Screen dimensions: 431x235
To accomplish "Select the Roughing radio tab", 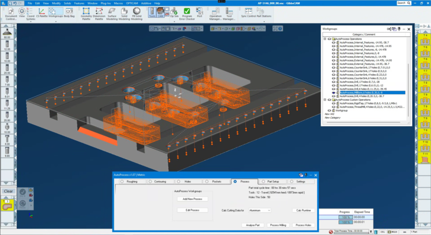I will tap(122, 181).
